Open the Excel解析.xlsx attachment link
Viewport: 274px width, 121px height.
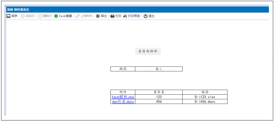coord(123,97)
